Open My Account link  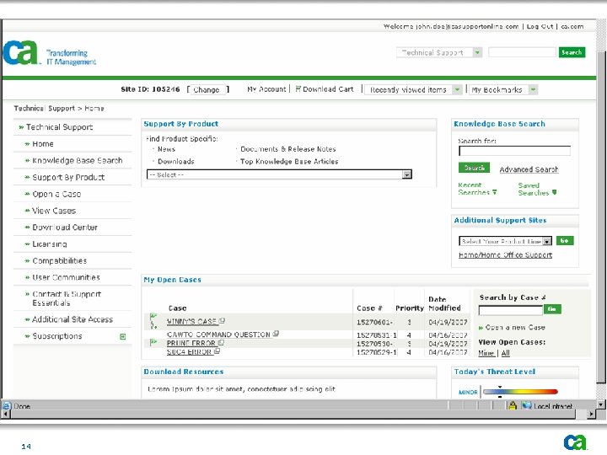pos(266,89)
